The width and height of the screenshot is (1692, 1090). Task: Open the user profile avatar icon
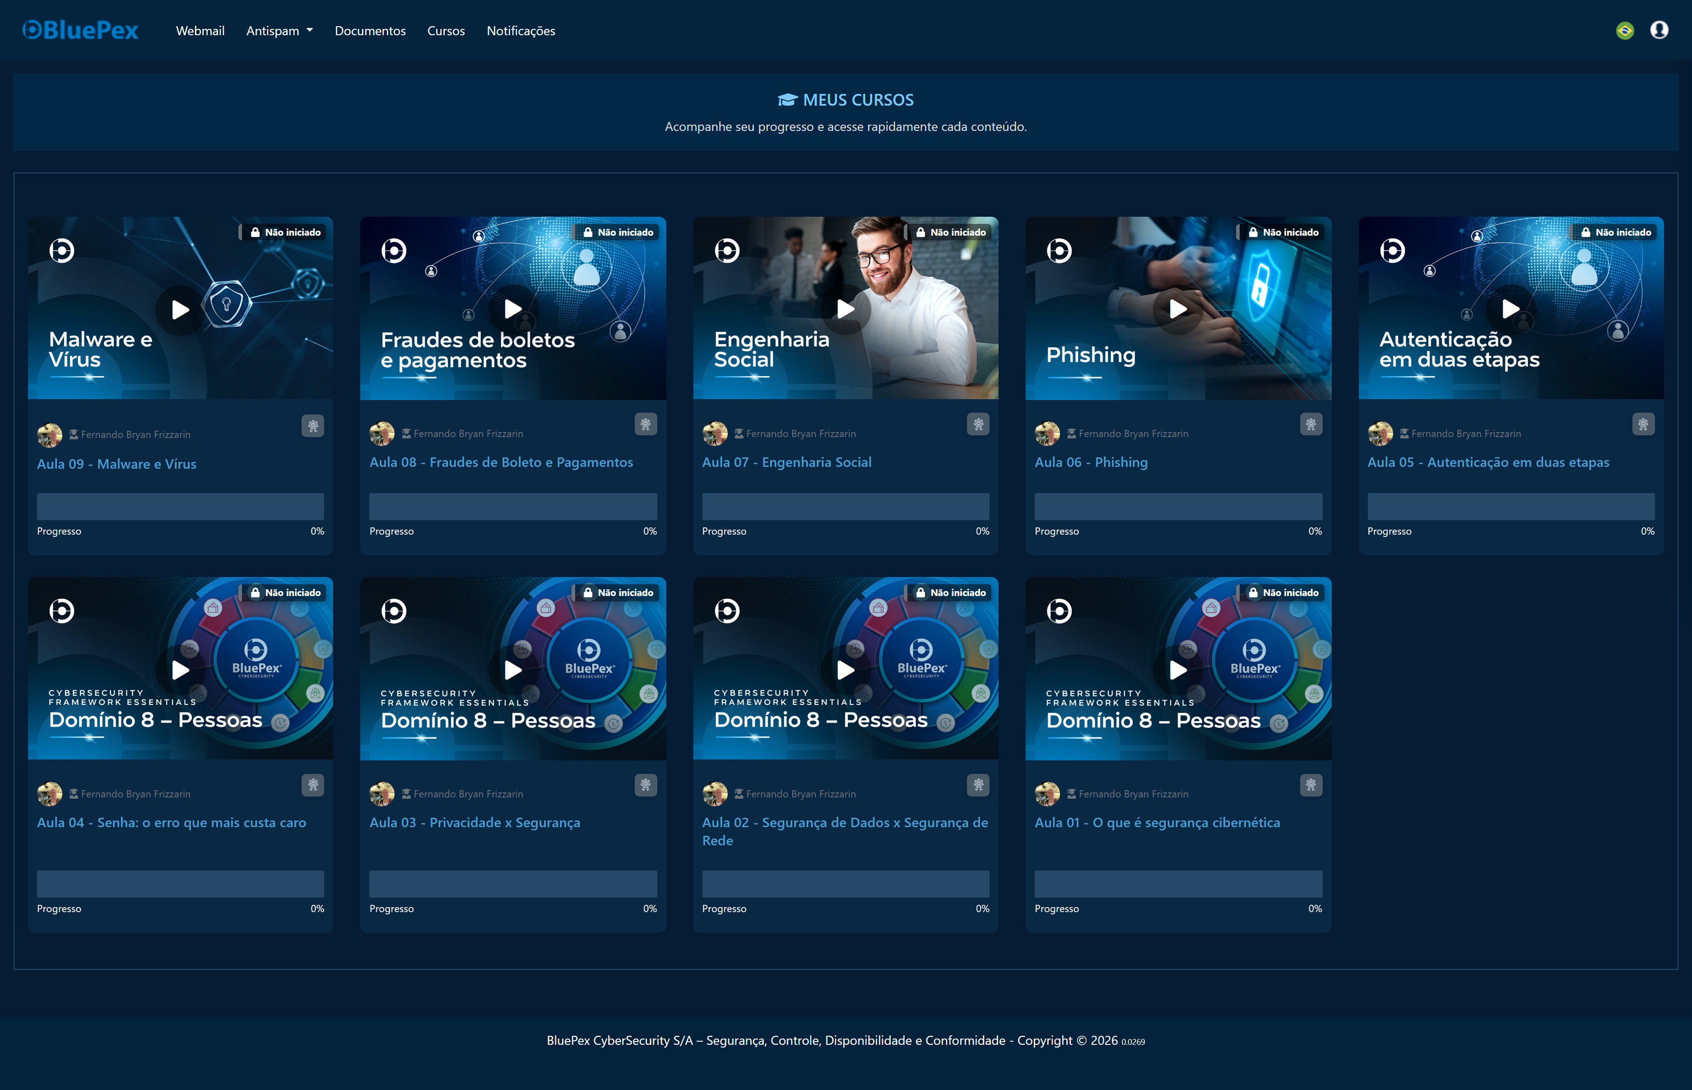(x=1659, y=30)
